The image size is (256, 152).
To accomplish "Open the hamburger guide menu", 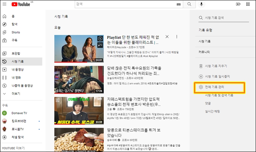I will click(x=4, y=4).
